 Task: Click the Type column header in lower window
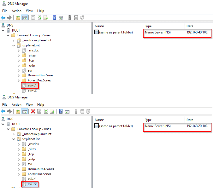(x=149, y=120)
